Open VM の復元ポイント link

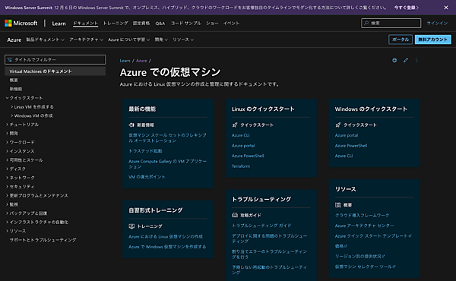pyautogui.click(x=147, y=177)
